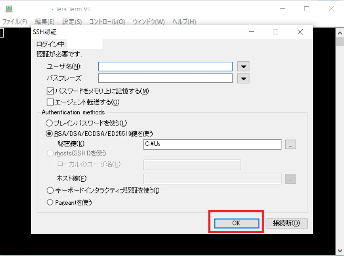Open the 編集(E) menu
The image size is (344, 256).
pyautogui.click(x=45, y=22)
